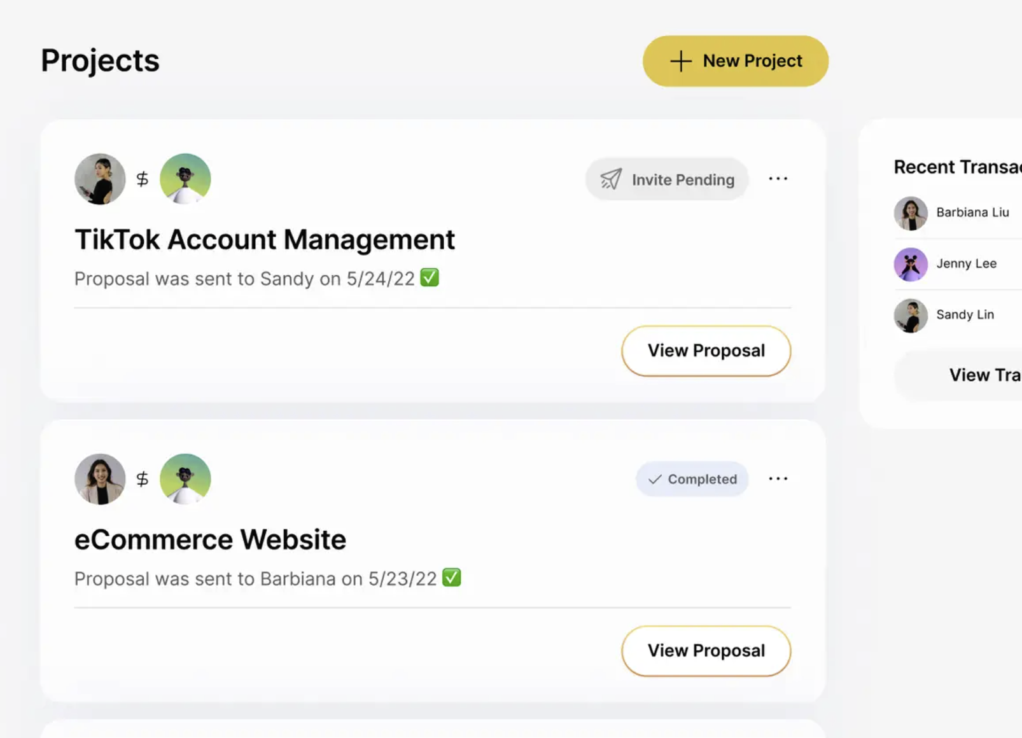Open the eCommerce Website project title
Screen dimensions: 1022x738
click(210, 540)
